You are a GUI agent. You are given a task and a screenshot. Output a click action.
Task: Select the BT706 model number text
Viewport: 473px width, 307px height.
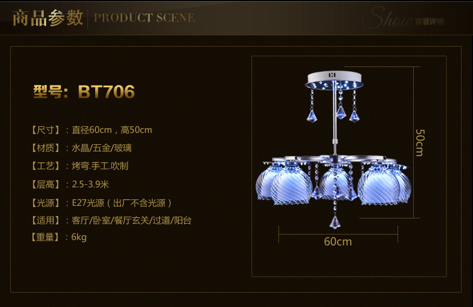click(x=106, y=92)
